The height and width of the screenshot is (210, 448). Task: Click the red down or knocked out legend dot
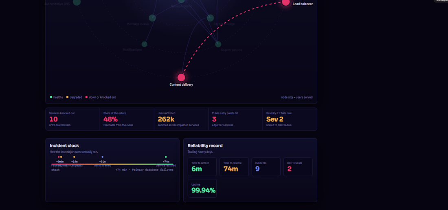pos(86,97)
